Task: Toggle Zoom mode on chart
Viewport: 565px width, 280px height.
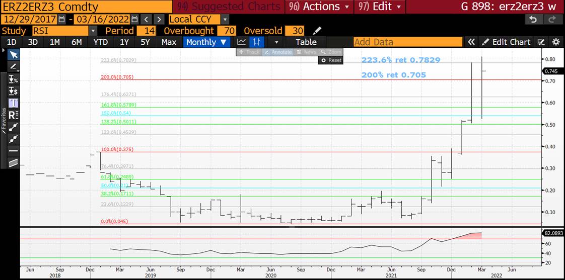Action: click(330, 52)
